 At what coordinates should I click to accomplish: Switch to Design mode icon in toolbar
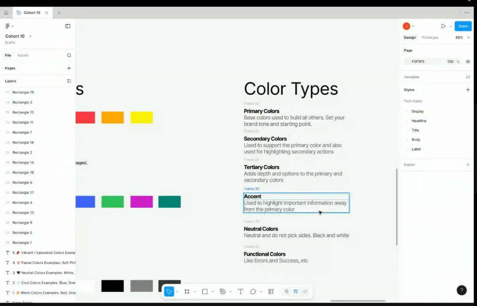tap(295, 292)
